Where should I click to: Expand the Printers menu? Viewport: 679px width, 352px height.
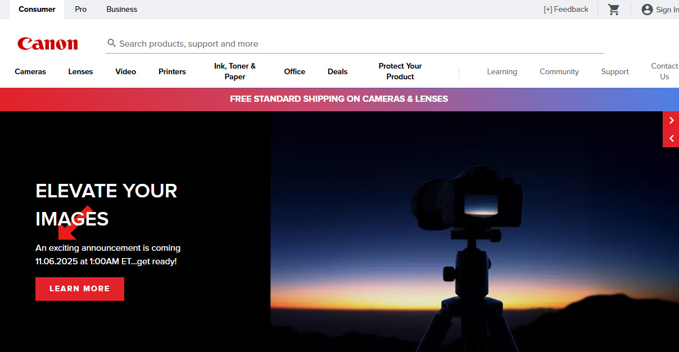point(172,72)
